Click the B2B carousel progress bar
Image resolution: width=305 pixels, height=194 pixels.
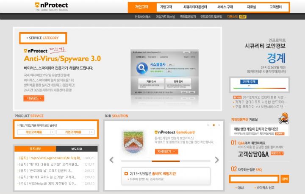click(x=166, y=161)
